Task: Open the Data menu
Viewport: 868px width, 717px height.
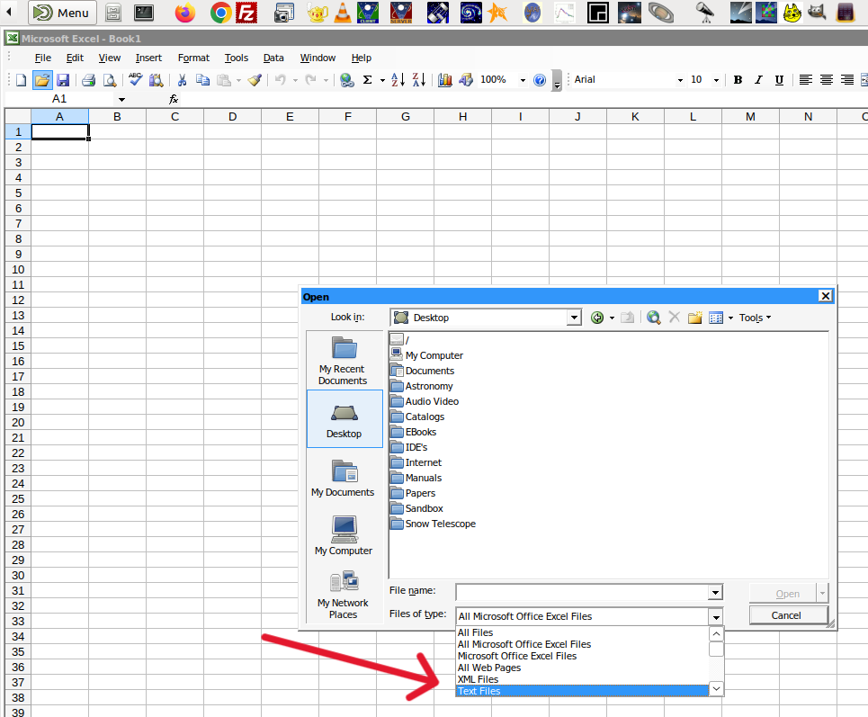Action: pos(273,58)
